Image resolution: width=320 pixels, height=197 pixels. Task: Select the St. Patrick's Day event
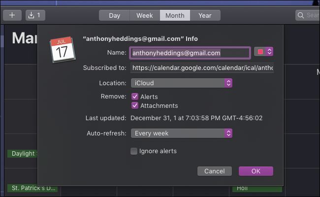[32, 188]
